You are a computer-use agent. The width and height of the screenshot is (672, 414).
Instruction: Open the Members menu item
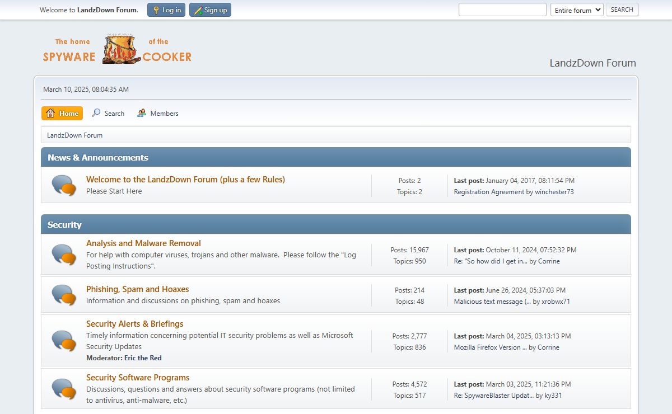pyautogui.click(x=158, y=113)
